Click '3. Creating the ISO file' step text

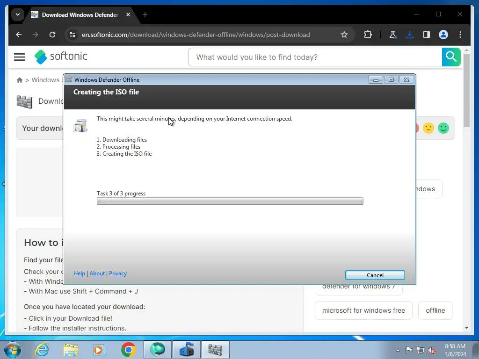coord(124,154)
